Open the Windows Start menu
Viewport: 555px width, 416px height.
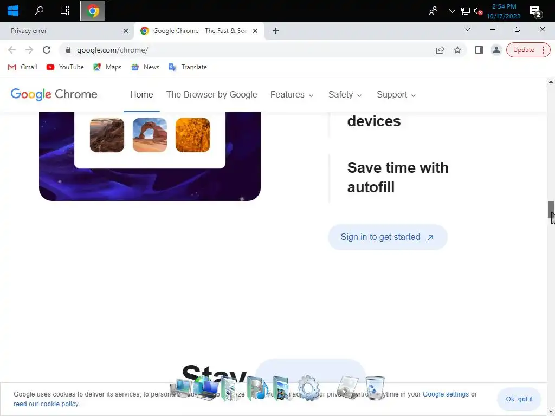(x=13, y=11)
